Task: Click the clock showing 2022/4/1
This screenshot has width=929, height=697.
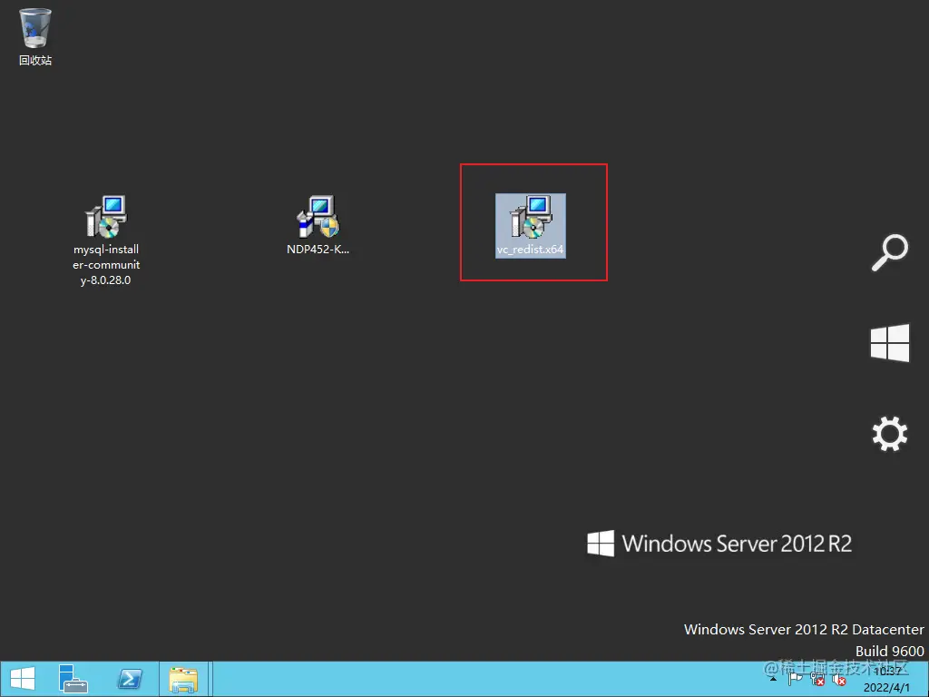Action: point(886,679)
